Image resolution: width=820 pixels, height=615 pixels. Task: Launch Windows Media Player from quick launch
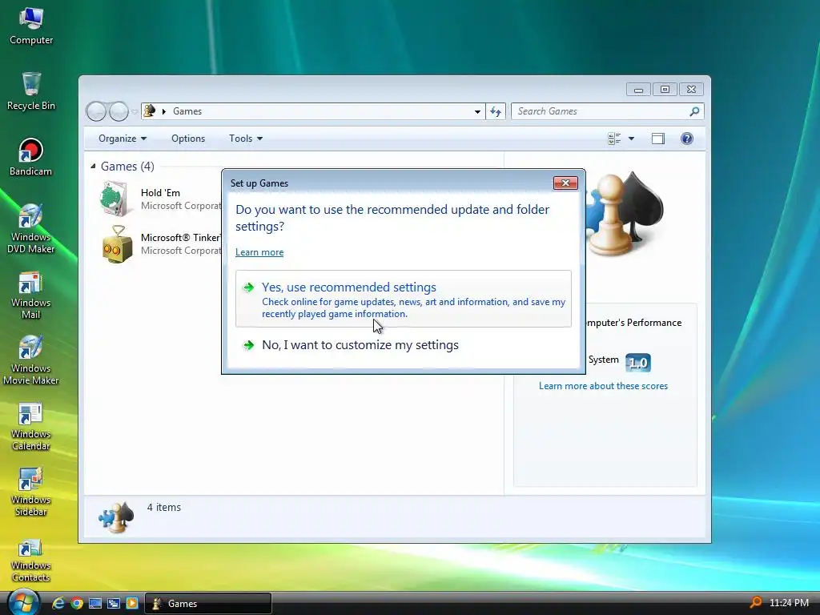click(132, 603)
